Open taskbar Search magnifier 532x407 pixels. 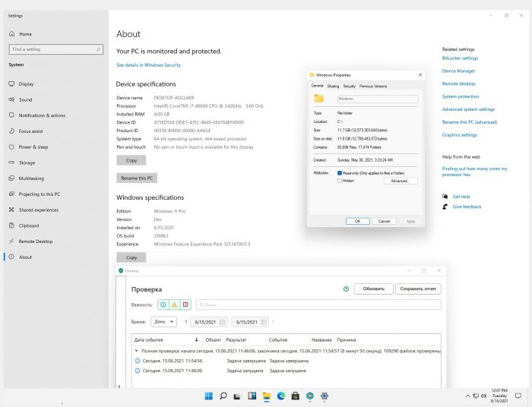(x=223, y=396)
